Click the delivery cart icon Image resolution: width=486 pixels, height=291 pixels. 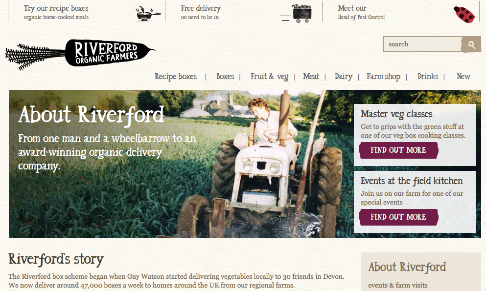pos(297,14)
